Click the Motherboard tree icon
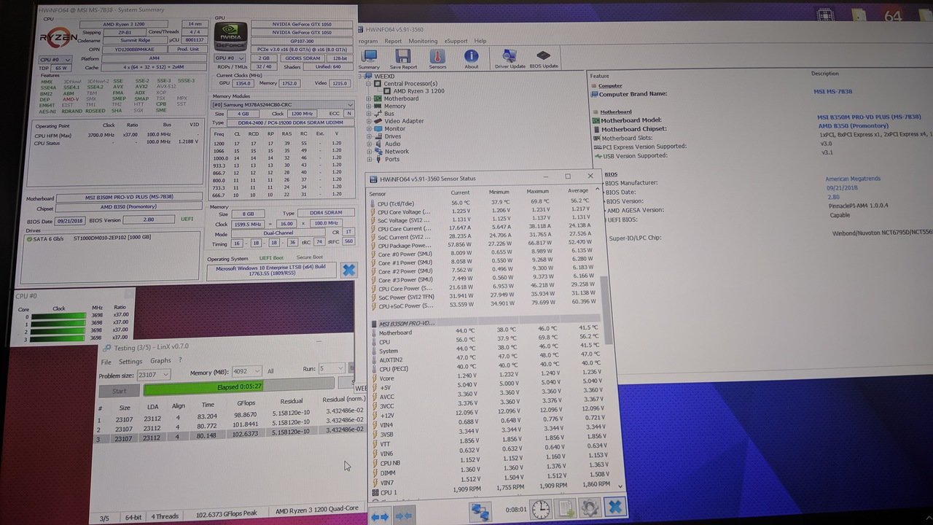This screenshot has width=933, height=525. [x=378, y=98]
